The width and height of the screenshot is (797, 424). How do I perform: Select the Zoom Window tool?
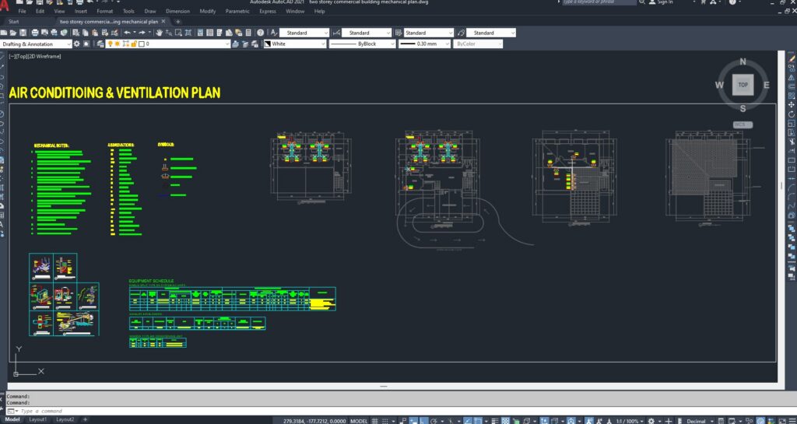178,33
